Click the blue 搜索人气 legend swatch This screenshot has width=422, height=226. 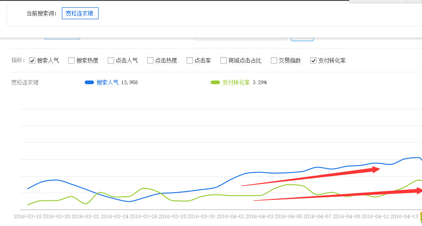(89, 82)
